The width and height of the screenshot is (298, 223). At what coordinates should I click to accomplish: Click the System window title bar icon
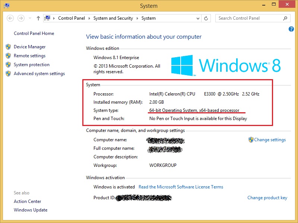[7, 6]
